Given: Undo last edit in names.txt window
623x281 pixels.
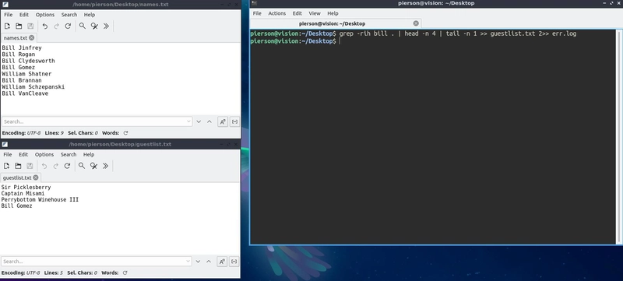Looking at the screenshot, I should click(x=45, y=26).
